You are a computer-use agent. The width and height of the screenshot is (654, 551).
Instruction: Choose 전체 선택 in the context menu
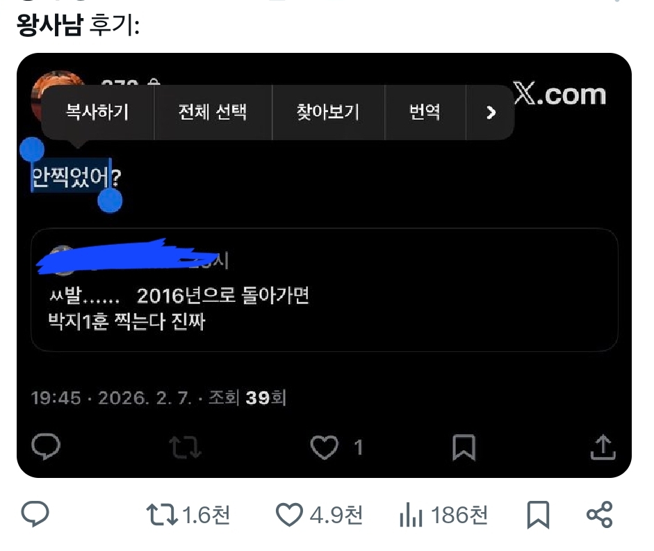point(213,112)
